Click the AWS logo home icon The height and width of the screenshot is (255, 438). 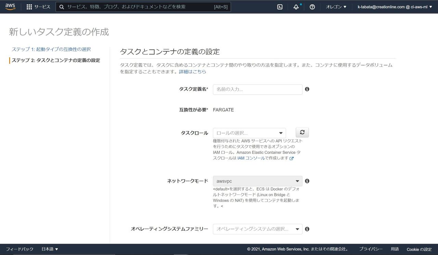point(10,7)
